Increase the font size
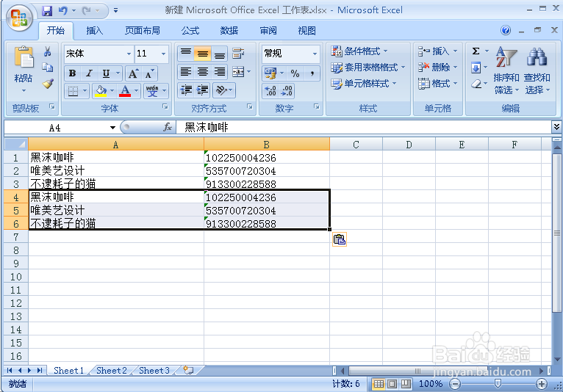This screenshot has height=392, width=563. tap(133, 73)
